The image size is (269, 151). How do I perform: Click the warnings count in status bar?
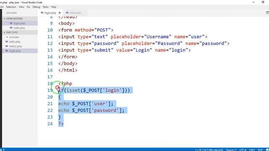[x=2, y=150]
